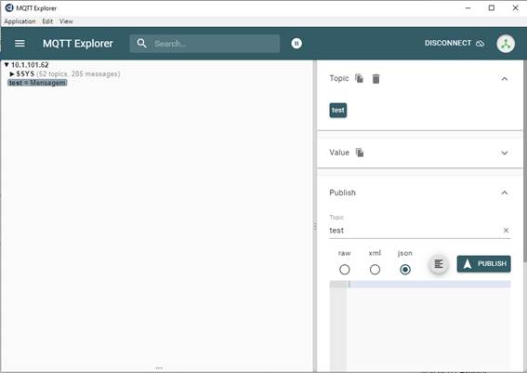This screenshot has width=527, height=373.
Task: Select the xml payload format
Action: click(375, 270)
